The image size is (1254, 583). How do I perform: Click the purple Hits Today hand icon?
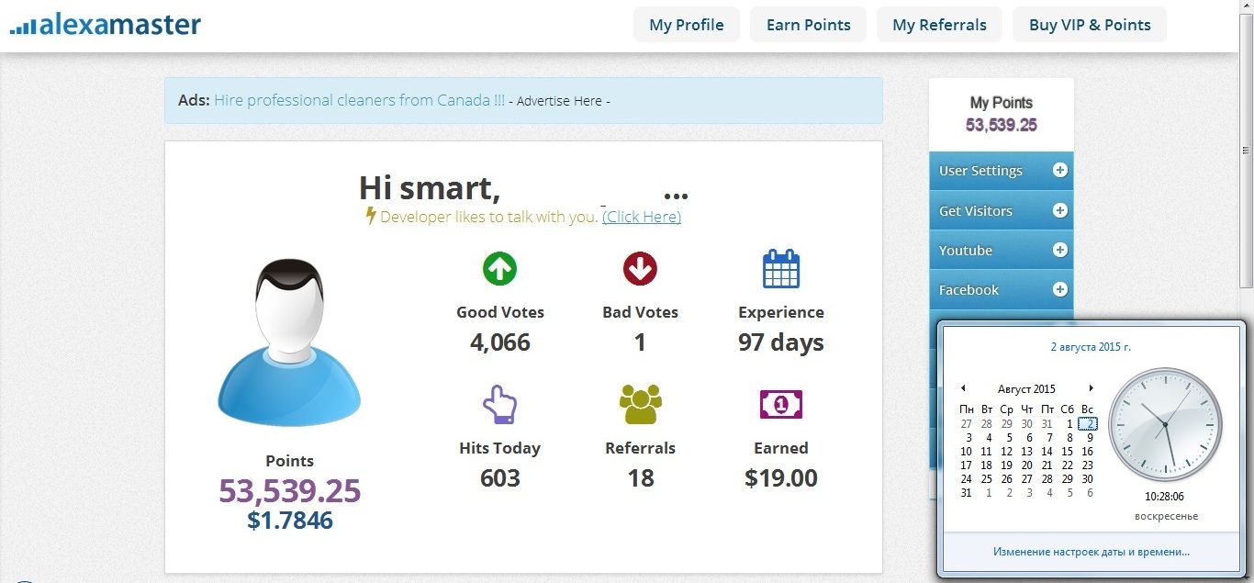click(x=499, y=405)
